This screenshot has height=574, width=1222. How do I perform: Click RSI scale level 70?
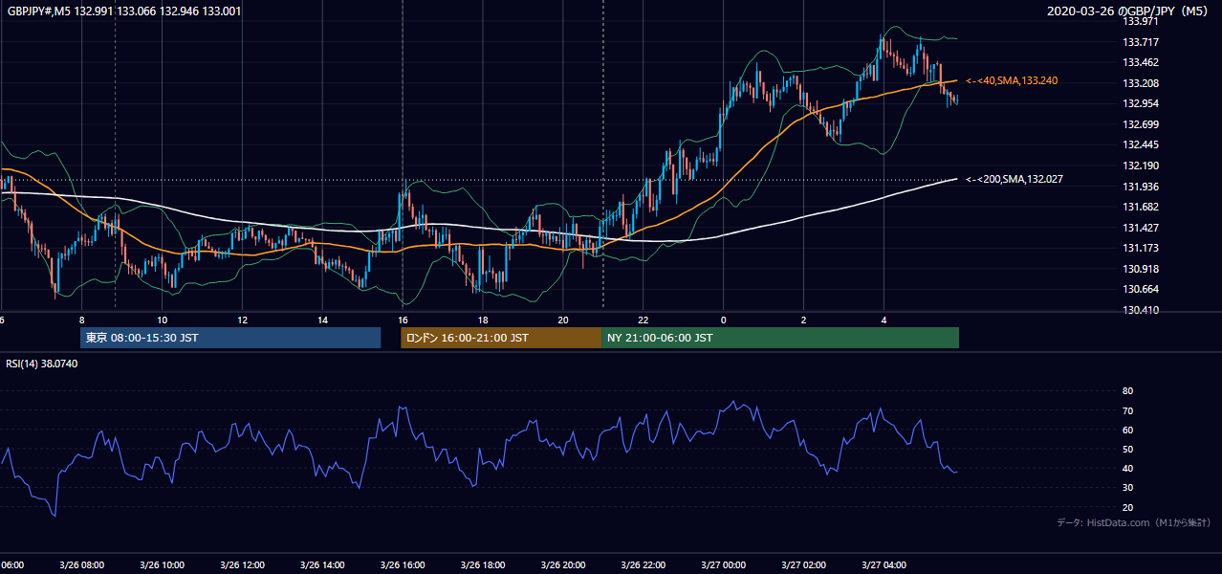pos(1127,410)
